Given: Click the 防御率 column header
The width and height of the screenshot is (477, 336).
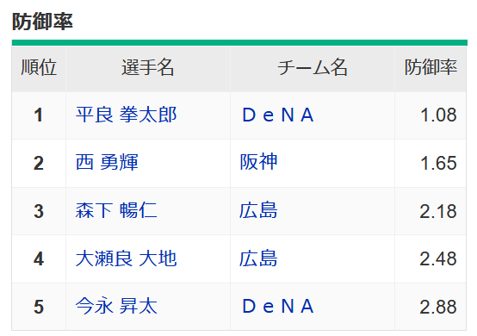Looking at the screenshot, I should [431, 68].
